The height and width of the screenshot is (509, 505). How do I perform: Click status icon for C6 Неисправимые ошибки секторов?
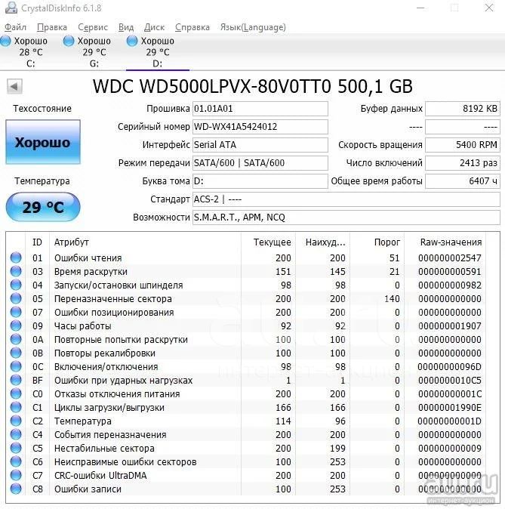(16, 461)
